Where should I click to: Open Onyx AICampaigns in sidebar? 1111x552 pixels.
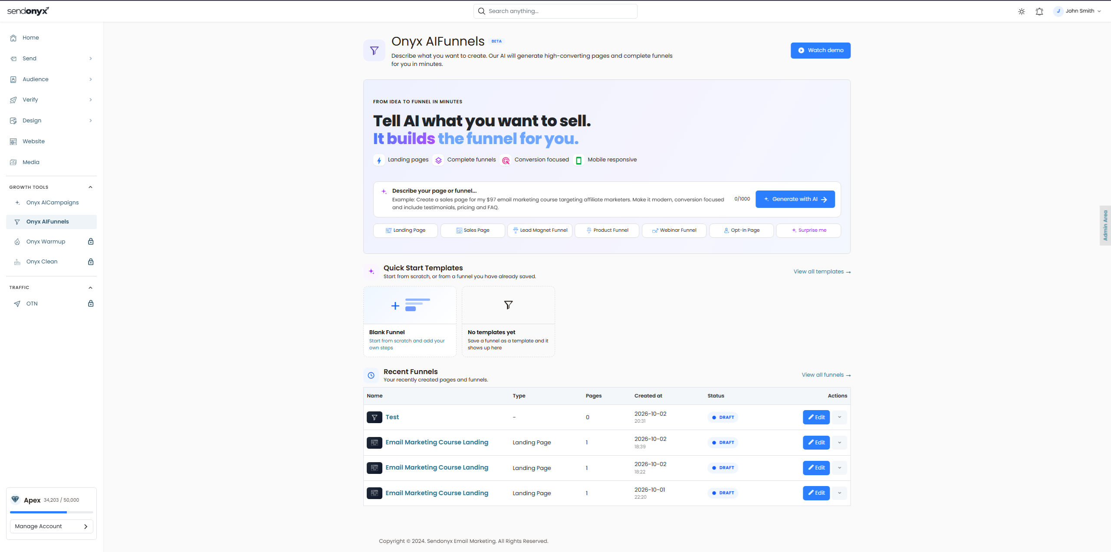[x=51, y=203]
